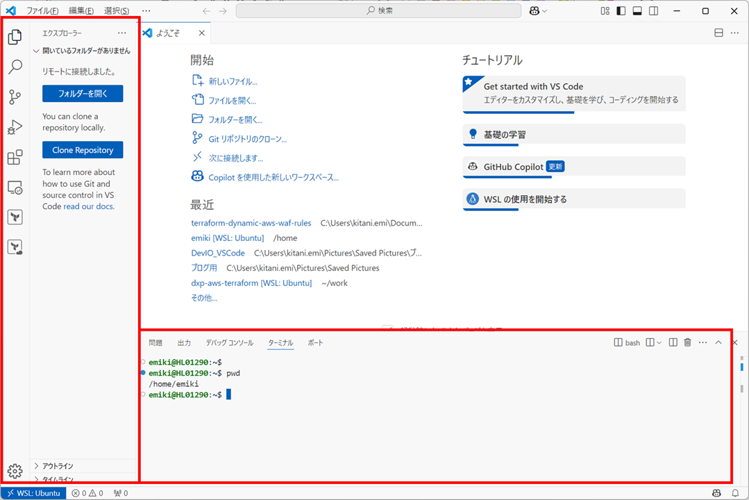Viewport: 749px width, 500px height.
Task: Toggle the editor layout icon beside Welcome tab
Action: [718, 33]
